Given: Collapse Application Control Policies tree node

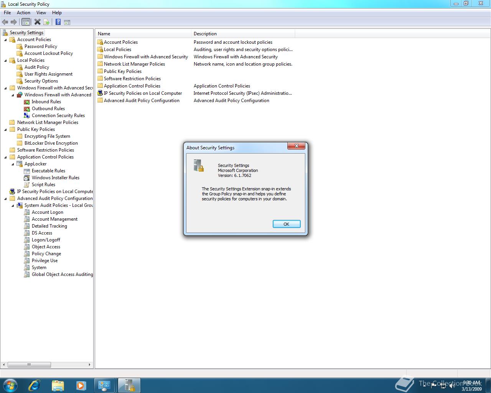Looking at the screenshot, I should pos(5,157).
